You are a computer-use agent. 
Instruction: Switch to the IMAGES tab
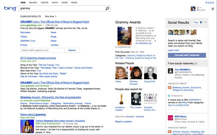click(33, 3)
